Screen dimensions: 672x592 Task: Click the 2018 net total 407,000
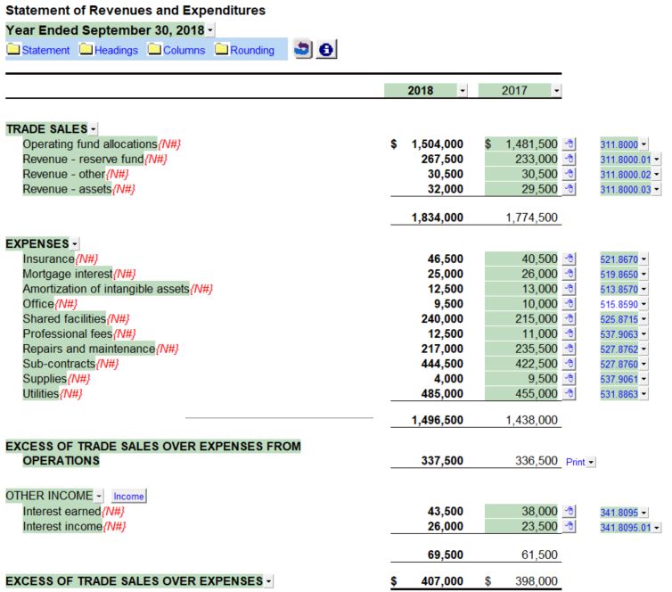point(442,581)
